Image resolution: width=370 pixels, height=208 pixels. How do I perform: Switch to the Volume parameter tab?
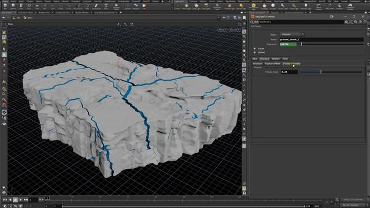pyautogui.click(x=275, y=59)
